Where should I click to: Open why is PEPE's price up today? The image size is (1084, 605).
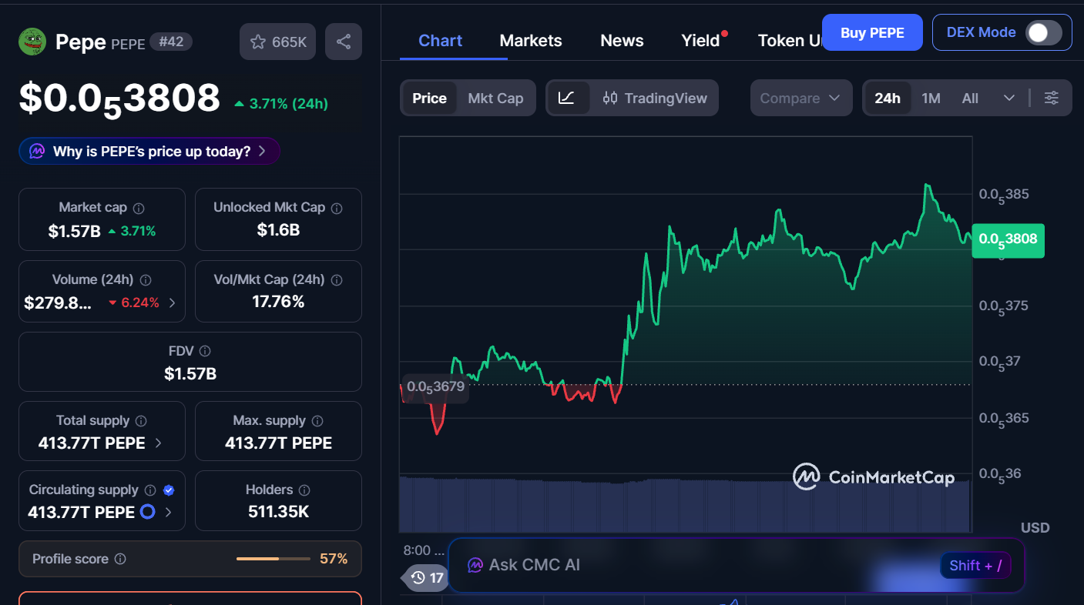coord(149,151)
